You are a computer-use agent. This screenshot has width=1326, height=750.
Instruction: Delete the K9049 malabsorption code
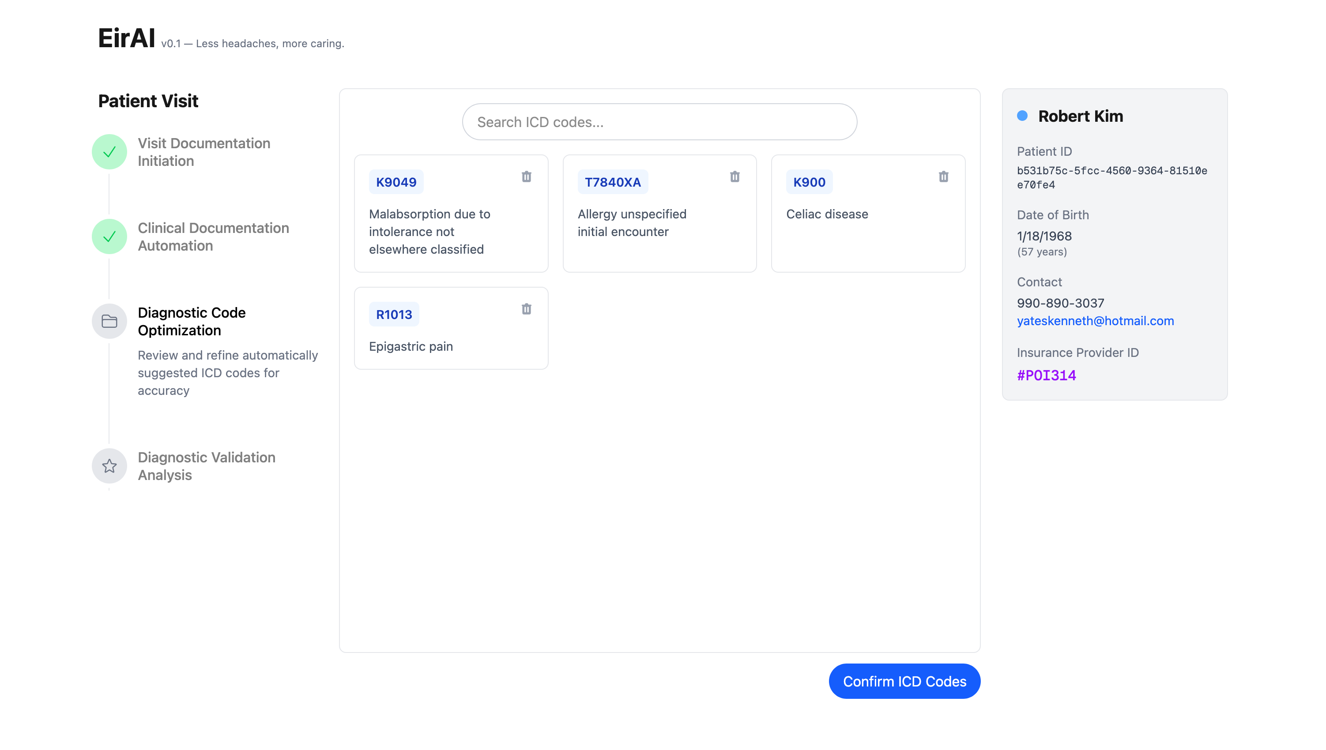pos(526,176)
